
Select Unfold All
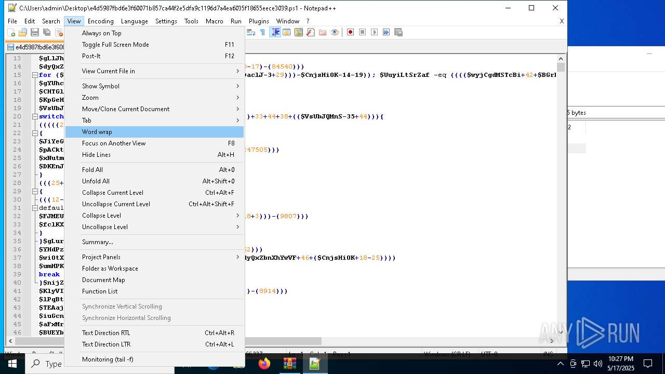154,181
